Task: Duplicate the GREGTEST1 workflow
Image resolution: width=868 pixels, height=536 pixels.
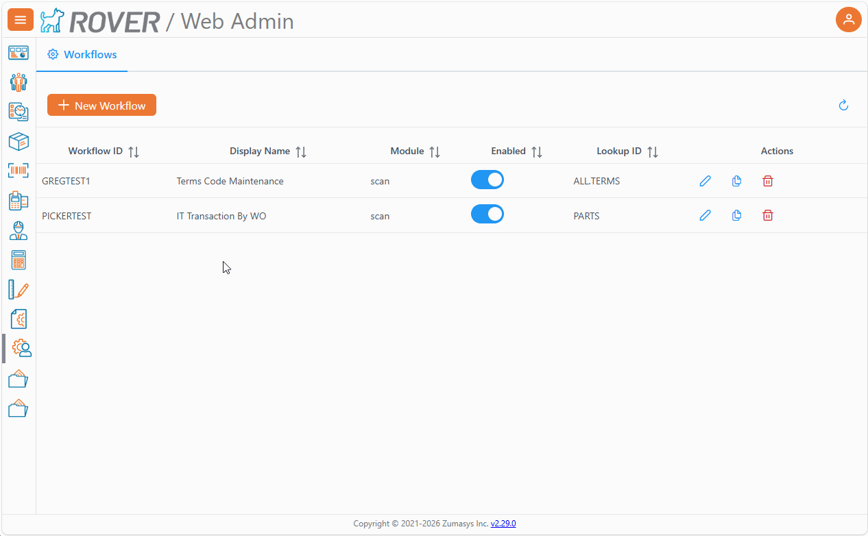Action: click(736, 181)
